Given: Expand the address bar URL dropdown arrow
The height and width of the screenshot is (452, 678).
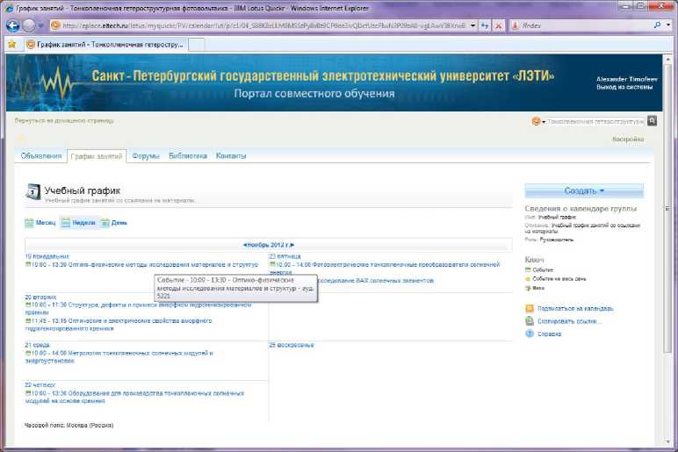Looking at the screenshot, I should 472,25.
